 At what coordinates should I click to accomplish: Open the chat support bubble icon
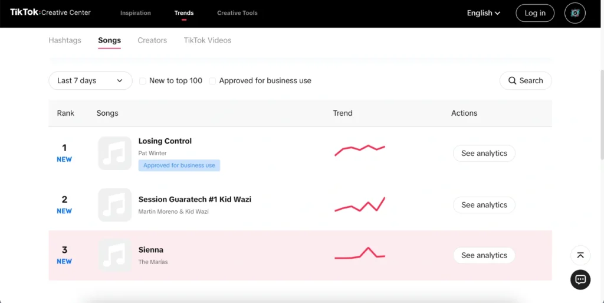click(x=580, y=279)
